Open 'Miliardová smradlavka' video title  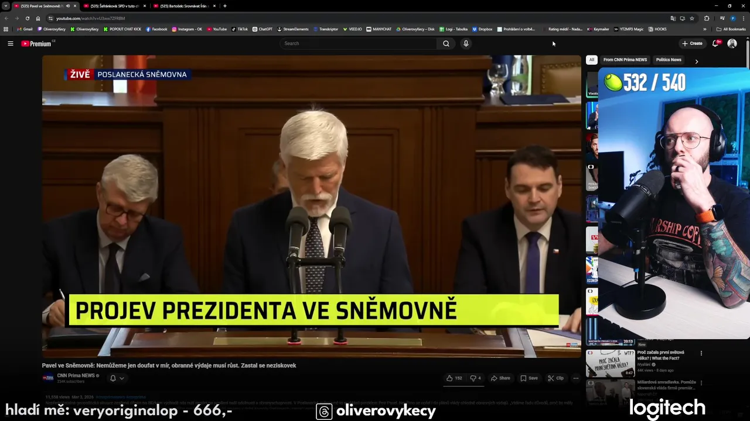click(x=666, y=385)
